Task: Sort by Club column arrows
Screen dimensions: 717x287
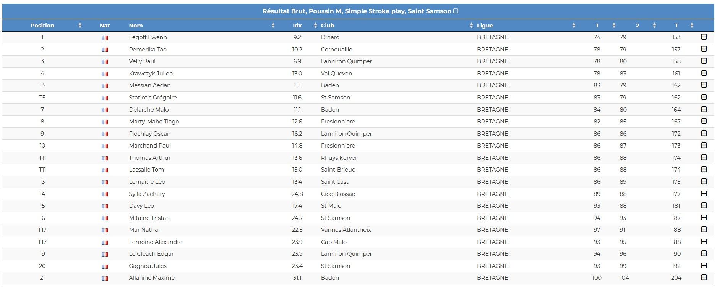Action: tap(471, 26)
